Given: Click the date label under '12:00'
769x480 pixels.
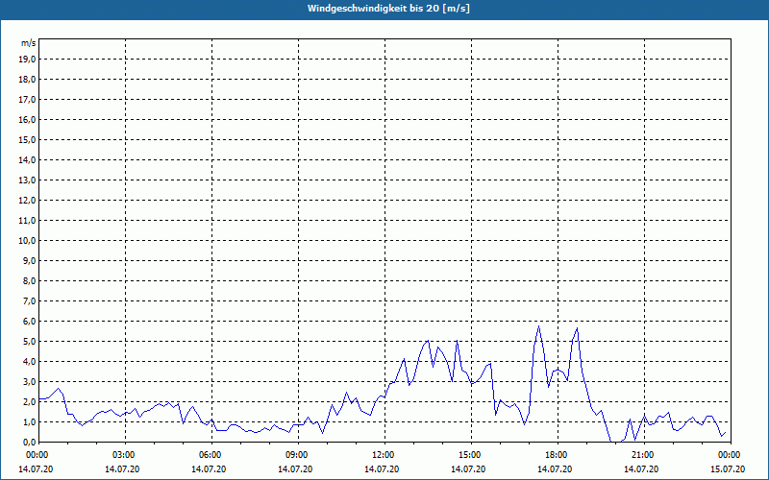Looking at the screenshot, I should tap(382, 469).
